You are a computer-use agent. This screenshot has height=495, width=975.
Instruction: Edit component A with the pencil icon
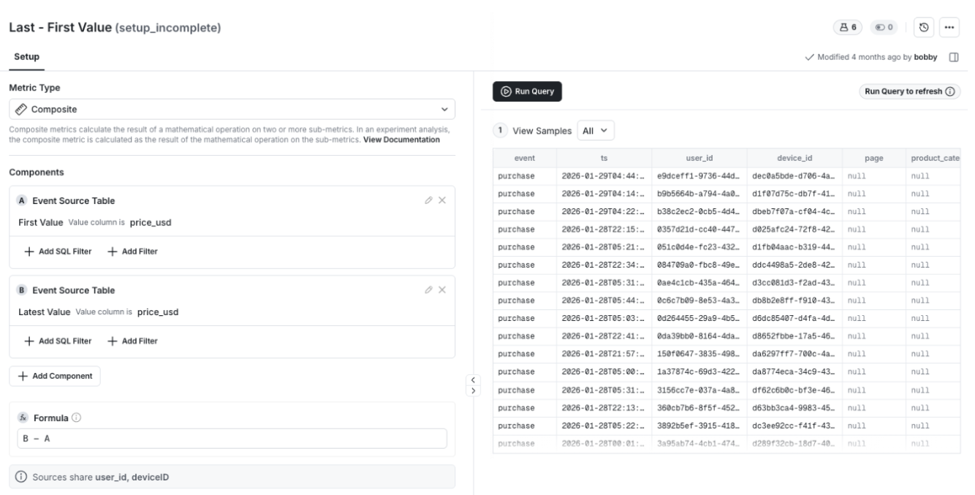pyautogui.click(x=428, y=200)
